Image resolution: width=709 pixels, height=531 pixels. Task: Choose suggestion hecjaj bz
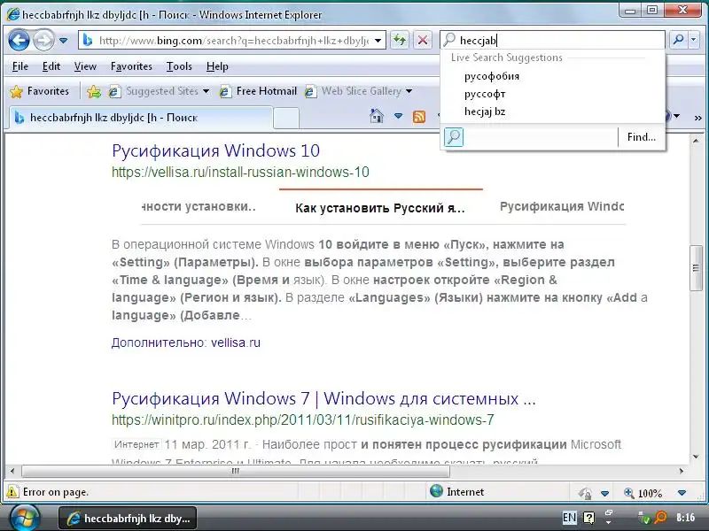point(485,112)
